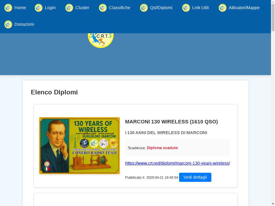Click the Vedi dettagli button
This screenshot has height=206, width=275.
195,177
